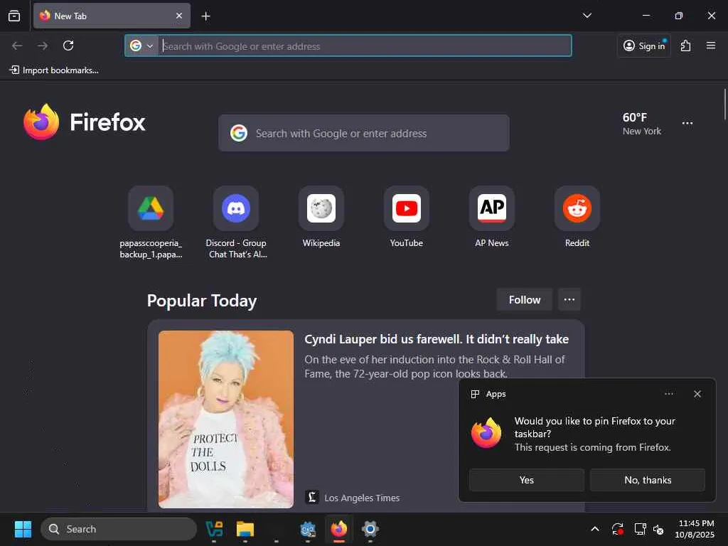728x546 pixels.
Task: Open the Cyndi Lauper article thumbnail
Action: click(x=226, y=419)
